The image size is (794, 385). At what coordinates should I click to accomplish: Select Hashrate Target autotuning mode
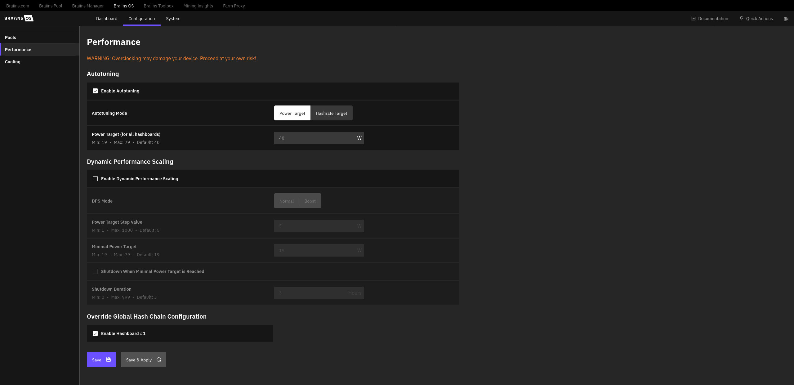pyautogui.click(x=331, y=113)
